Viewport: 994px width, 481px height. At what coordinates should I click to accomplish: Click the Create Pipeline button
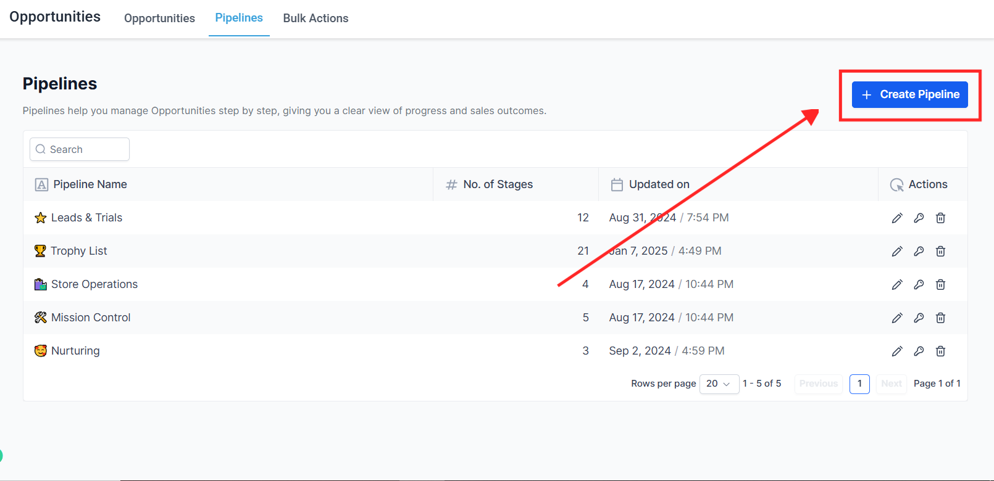tap(909, 94)
